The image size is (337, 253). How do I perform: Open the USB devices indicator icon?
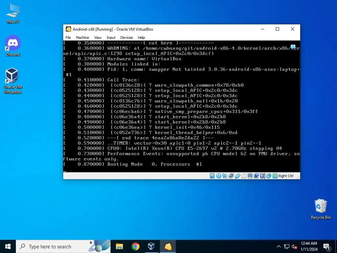click(238, 176)
